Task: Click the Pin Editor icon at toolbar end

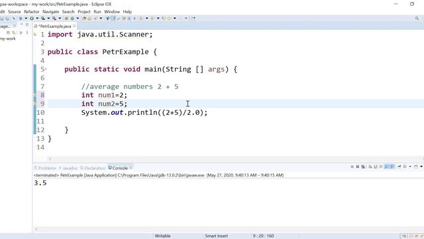Action: tap(193, 19)
